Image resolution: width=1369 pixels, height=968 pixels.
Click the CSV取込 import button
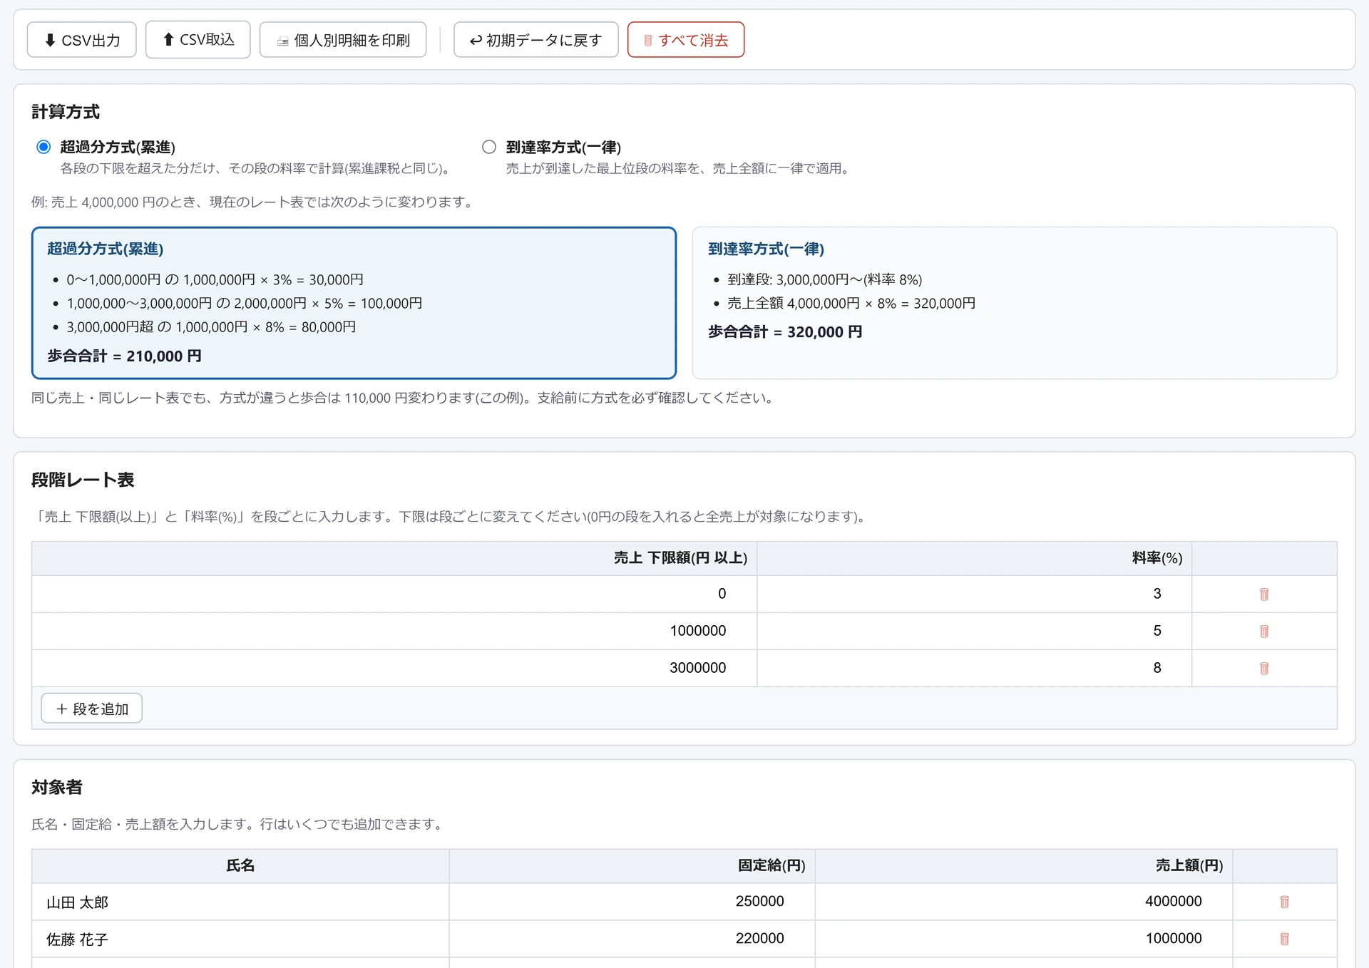[x=198, y=40]
